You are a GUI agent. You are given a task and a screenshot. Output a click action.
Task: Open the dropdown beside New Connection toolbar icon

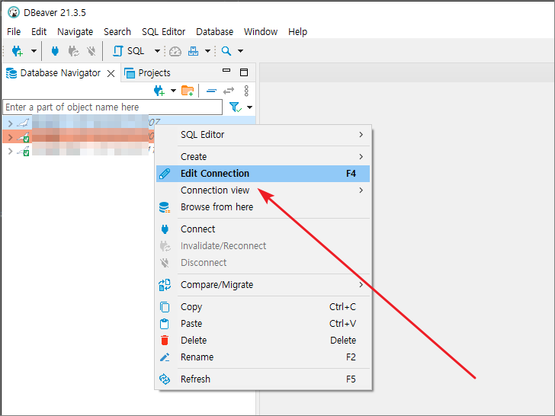34,51
